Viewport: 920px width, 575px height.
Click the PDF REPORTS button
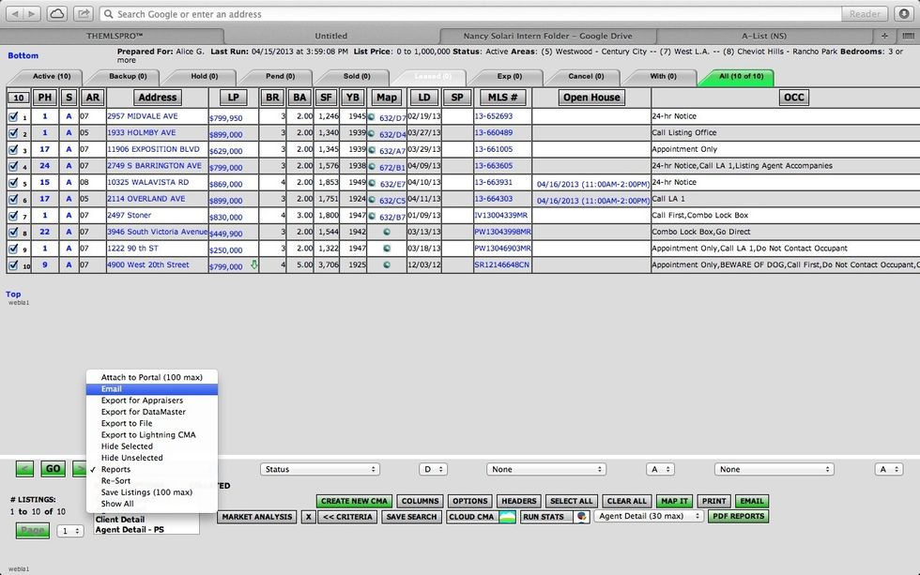point(738,517)
